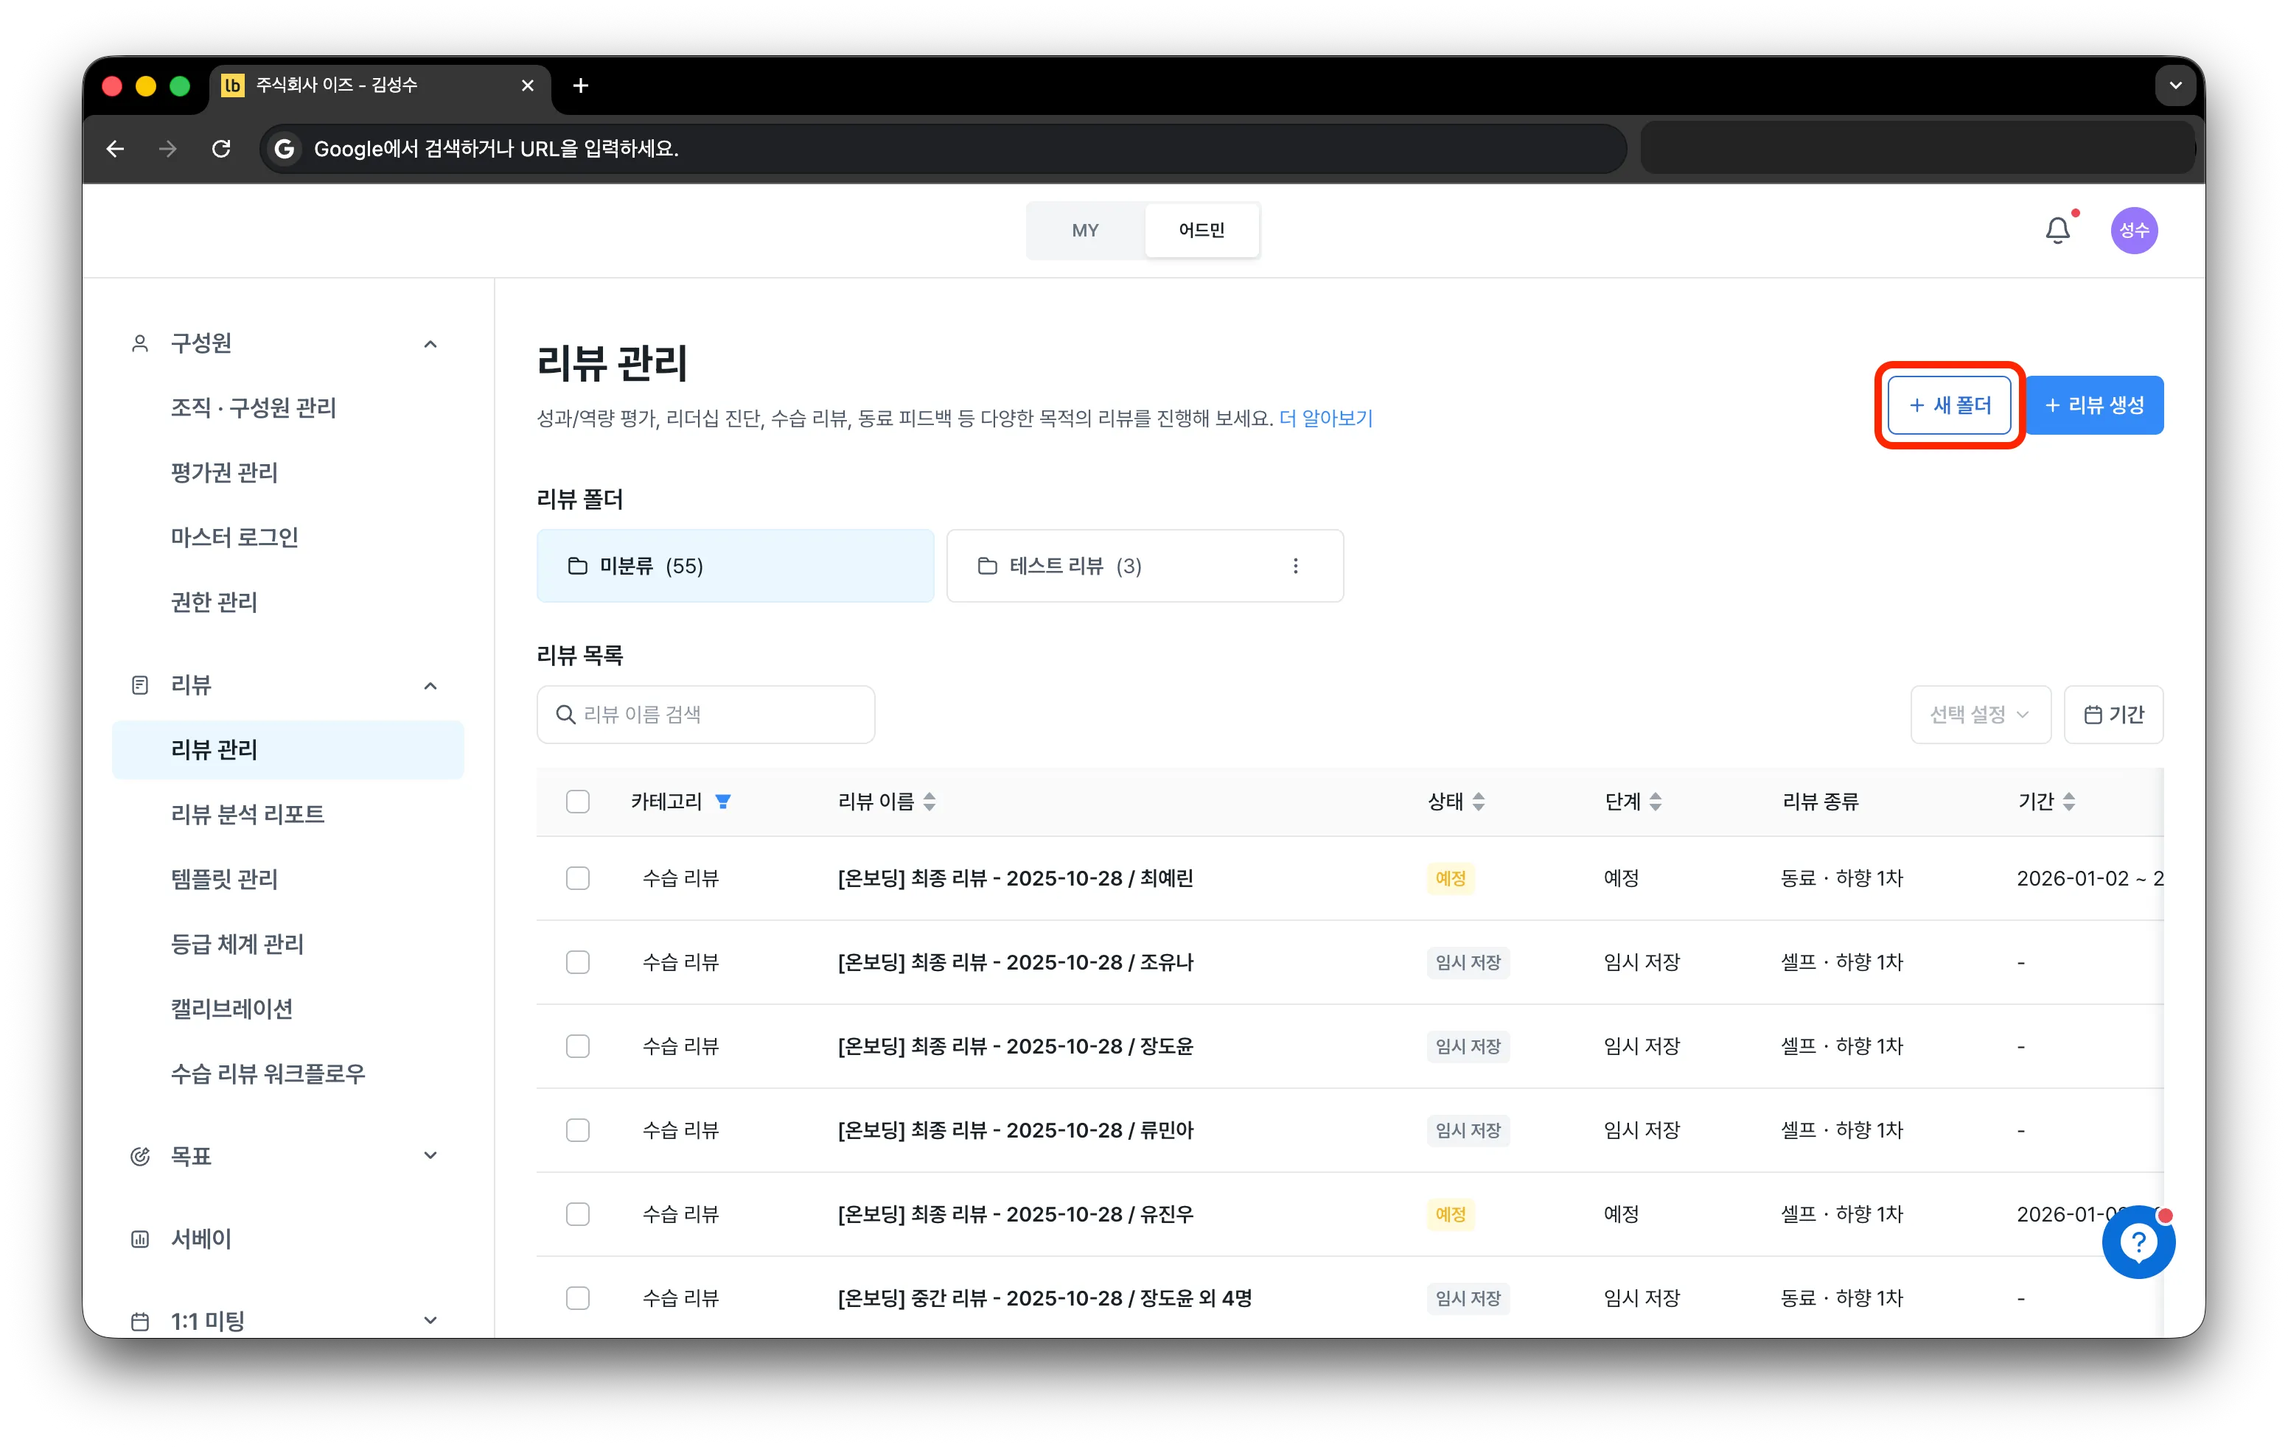This screenshot has height=1447, width=2288.
Task: Sort by 상태 column arrows
Action: (1479, 802)
